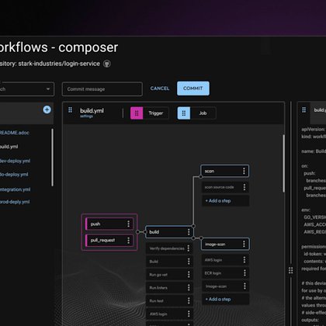Click the GitHub repository icon

[107, 64]
